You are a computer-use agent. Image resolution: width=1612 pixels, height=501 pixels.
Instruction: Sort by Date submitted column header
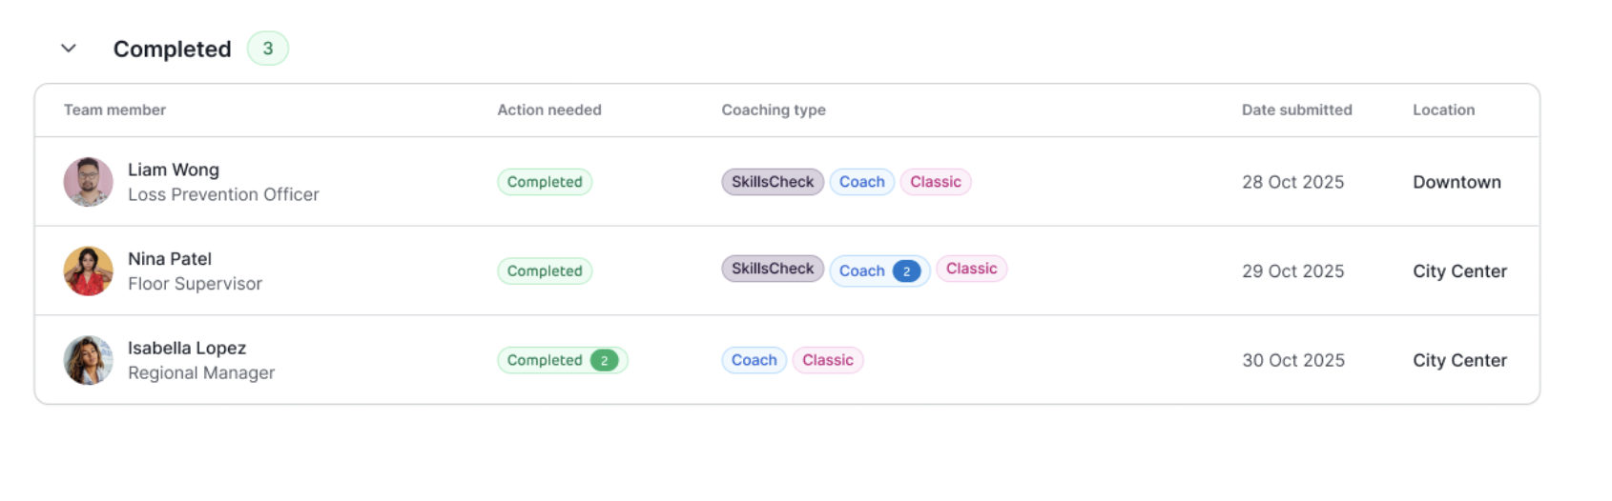[1296, 110]
